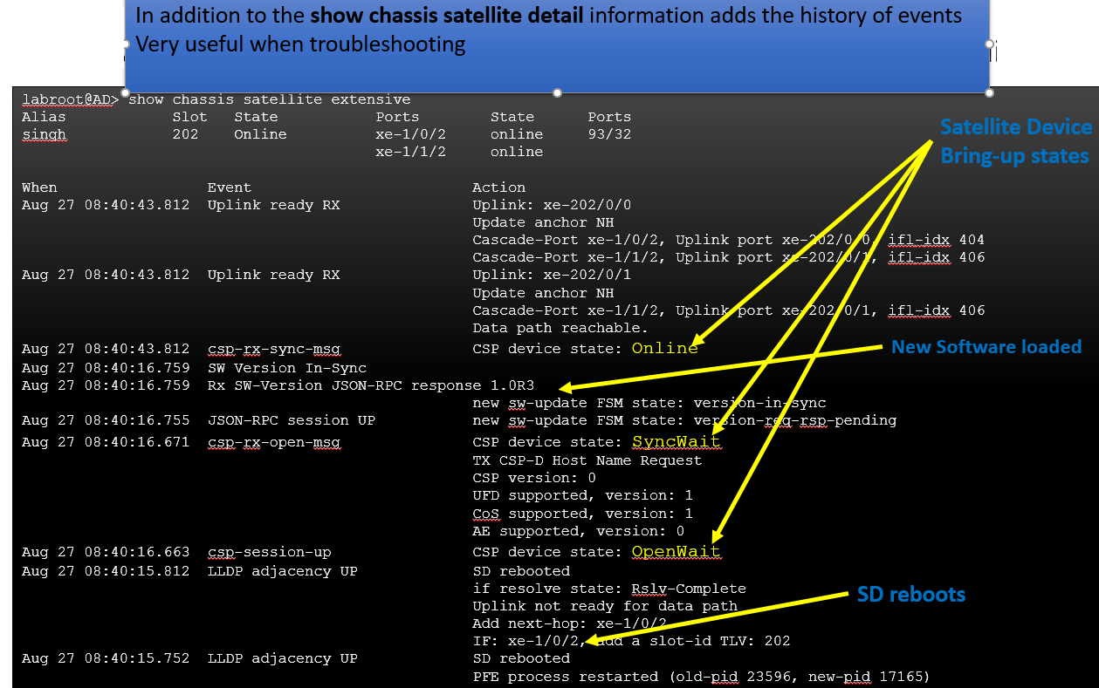Click 'Rx SW-Version JSON-RPC response 1.0R3' line
Screen dimensions: 1099x688
click(370, 385)
